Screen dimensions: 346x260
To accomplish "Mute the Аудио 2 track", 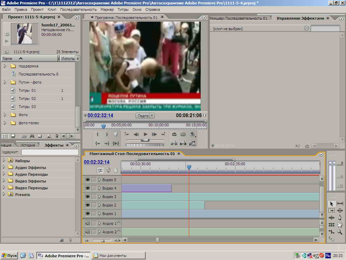I will 88,232.
